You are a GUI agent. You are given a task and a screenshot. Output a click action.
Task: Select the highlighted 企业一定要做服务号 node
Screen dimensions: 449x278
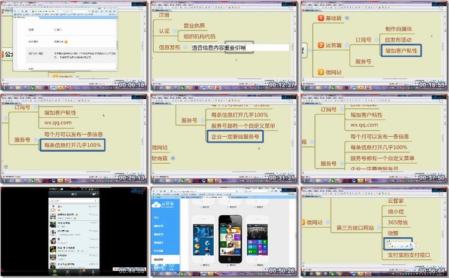click(234, 137)
